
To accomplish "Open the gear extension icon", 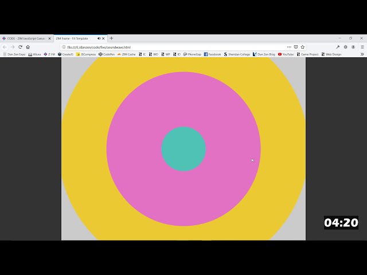I will point(345,47).
